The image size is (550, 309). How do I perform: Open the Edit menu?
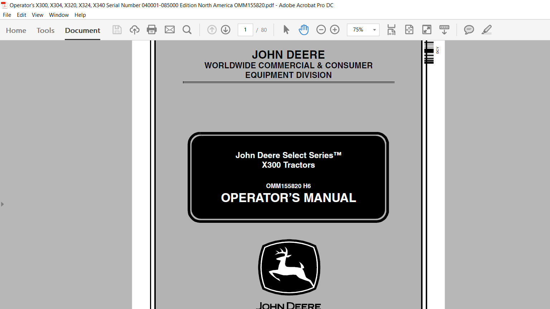21,15
